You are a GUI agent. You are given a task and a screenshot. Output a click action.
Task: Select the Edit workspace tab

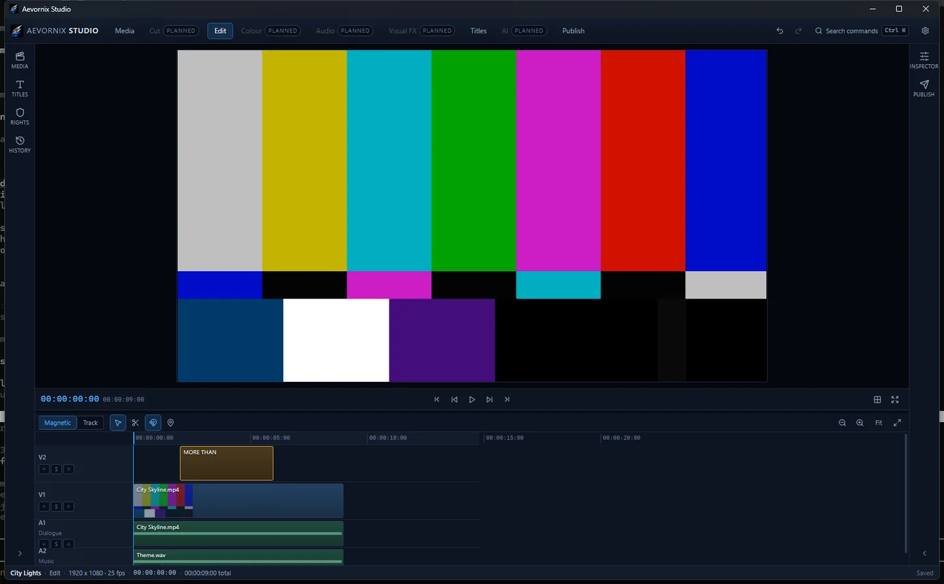pyautogui.click(x=220, y=31)
